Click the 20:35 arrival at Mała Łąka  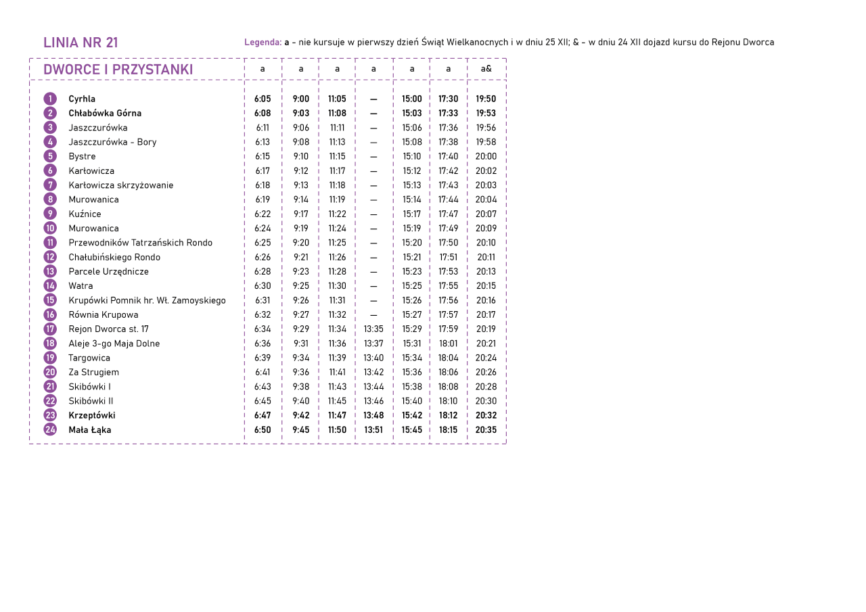pyautogui.click(x=486, y=430)
